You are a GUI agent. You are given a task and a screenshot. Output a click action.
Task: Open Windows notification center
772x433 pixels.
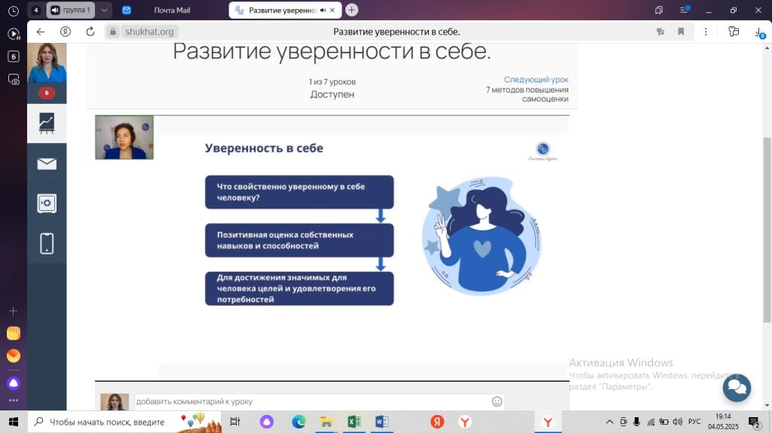click(755, 422)
